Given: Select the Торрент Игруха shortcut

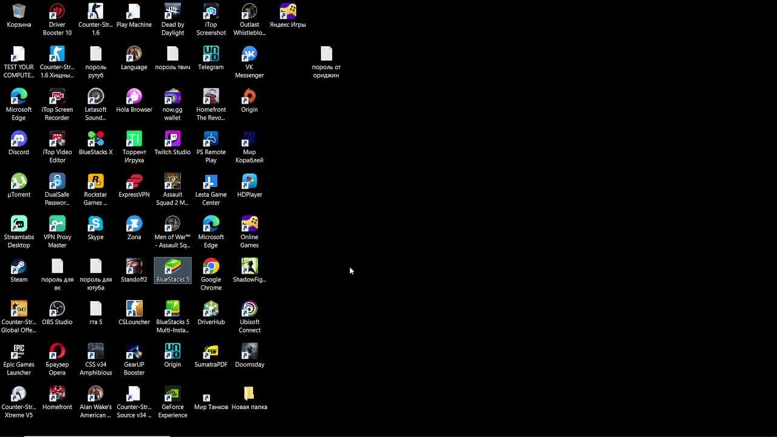Looking at the screenshot, I should coord(134,147).
